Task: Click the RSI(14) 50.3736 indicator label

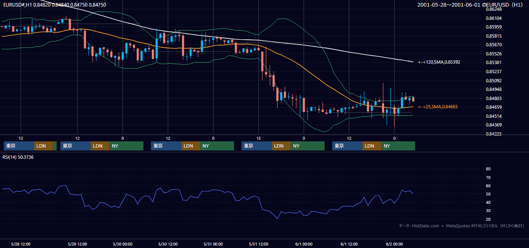Action: (x=18, y=157)
